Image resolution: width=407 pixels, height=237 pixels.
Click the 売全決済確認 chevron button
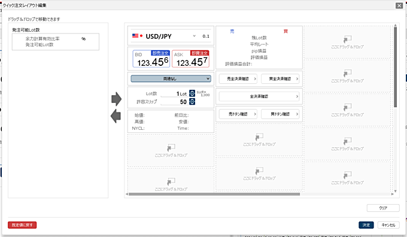click(238, 78)
